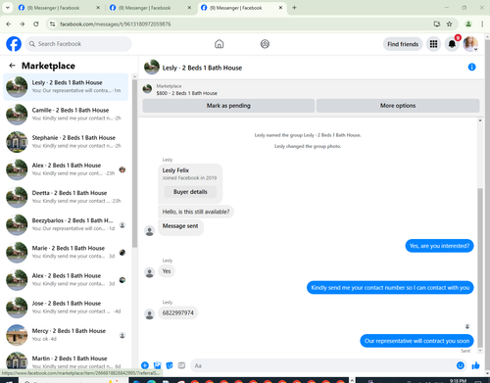Screen dimensions: 490x383
Task: Click Lesly's gray avatar beside Message sent
Action: [x=150, y=231]
